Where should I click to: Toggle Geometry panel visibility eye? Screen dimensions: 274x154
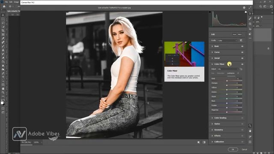(242, 130)
